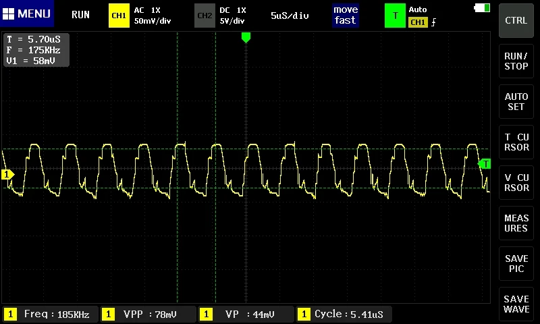Select the T = 5.70uS cursor readout

coord(33,39)
